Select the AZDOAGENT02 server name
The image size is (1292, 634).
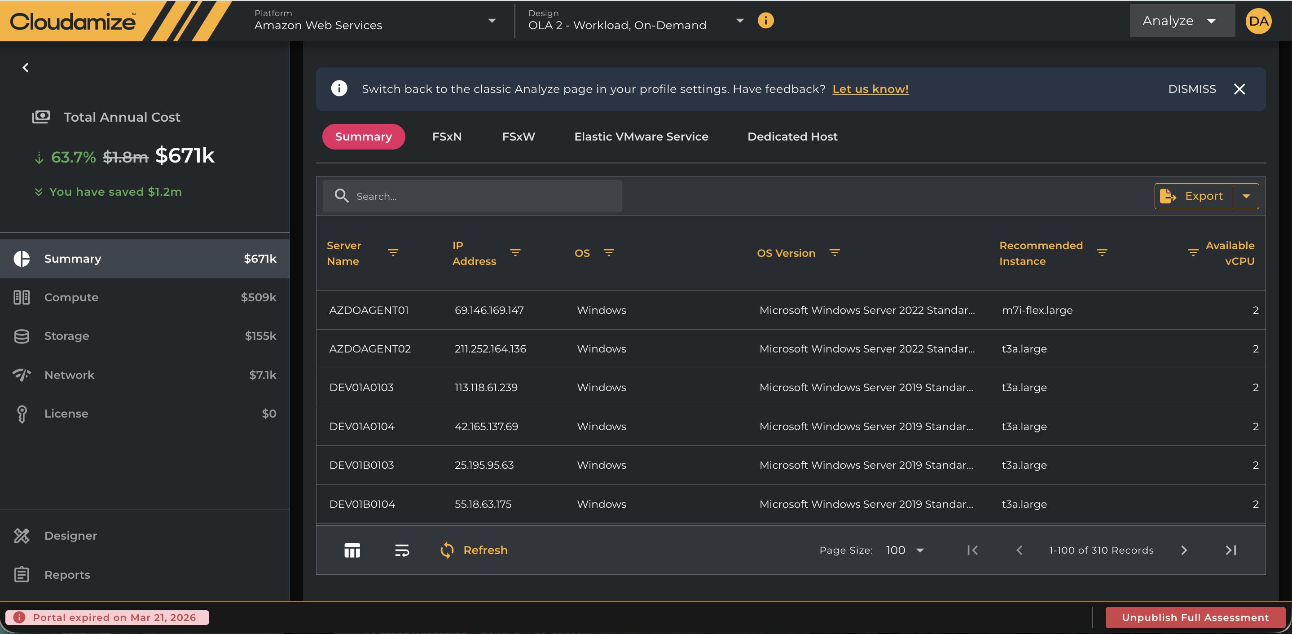[369, 349]
